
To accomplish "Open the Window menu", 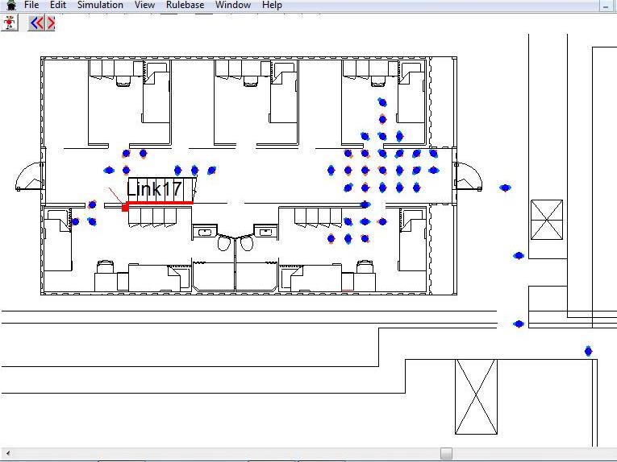I will (233, 5).
